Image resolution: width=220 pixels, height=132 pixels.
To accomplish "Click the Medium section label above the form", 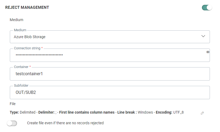I will [16, 20].
